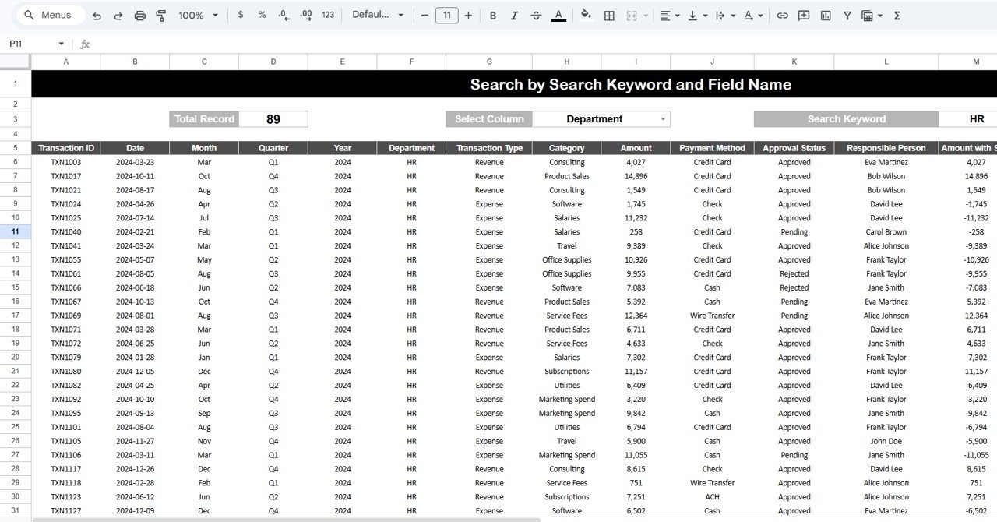Click the Insert chart icon
The image size is (997, 522).
pyautogui.click(x=827, y=15)
